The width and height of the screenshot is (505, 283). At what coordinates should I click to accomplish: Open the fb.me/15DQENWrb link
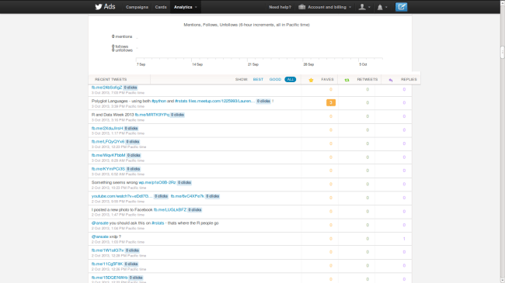tap(110, 278)
